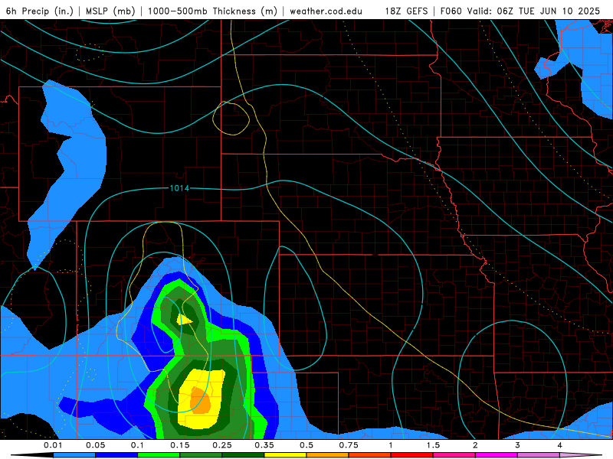Select the "1000-500mb Thickness (m)" title text
This screenshot has width=613, height=459.
(212, 11)
